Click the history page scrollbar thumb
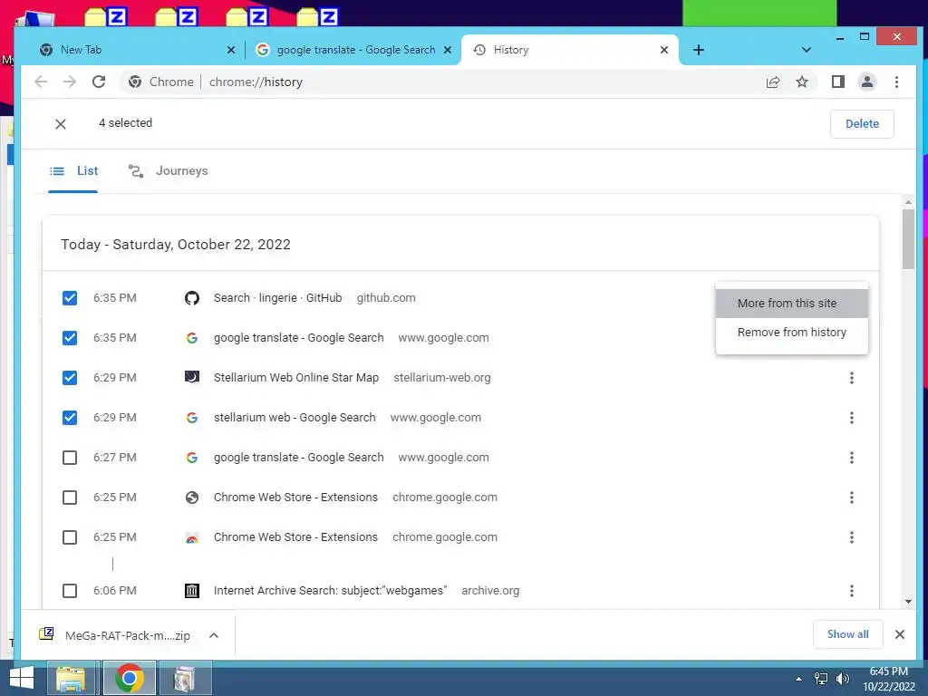Image resolution: width=928 pixels, height=696 pixels. pyautogui.click(x=908, y=238)
